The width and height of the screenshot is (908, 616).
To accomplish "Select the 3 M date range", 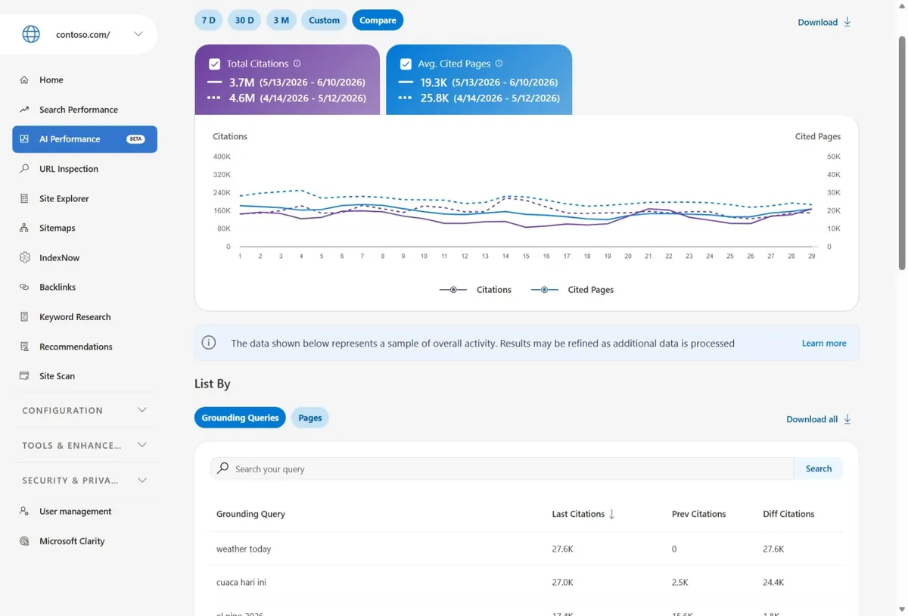I will 281,20.
